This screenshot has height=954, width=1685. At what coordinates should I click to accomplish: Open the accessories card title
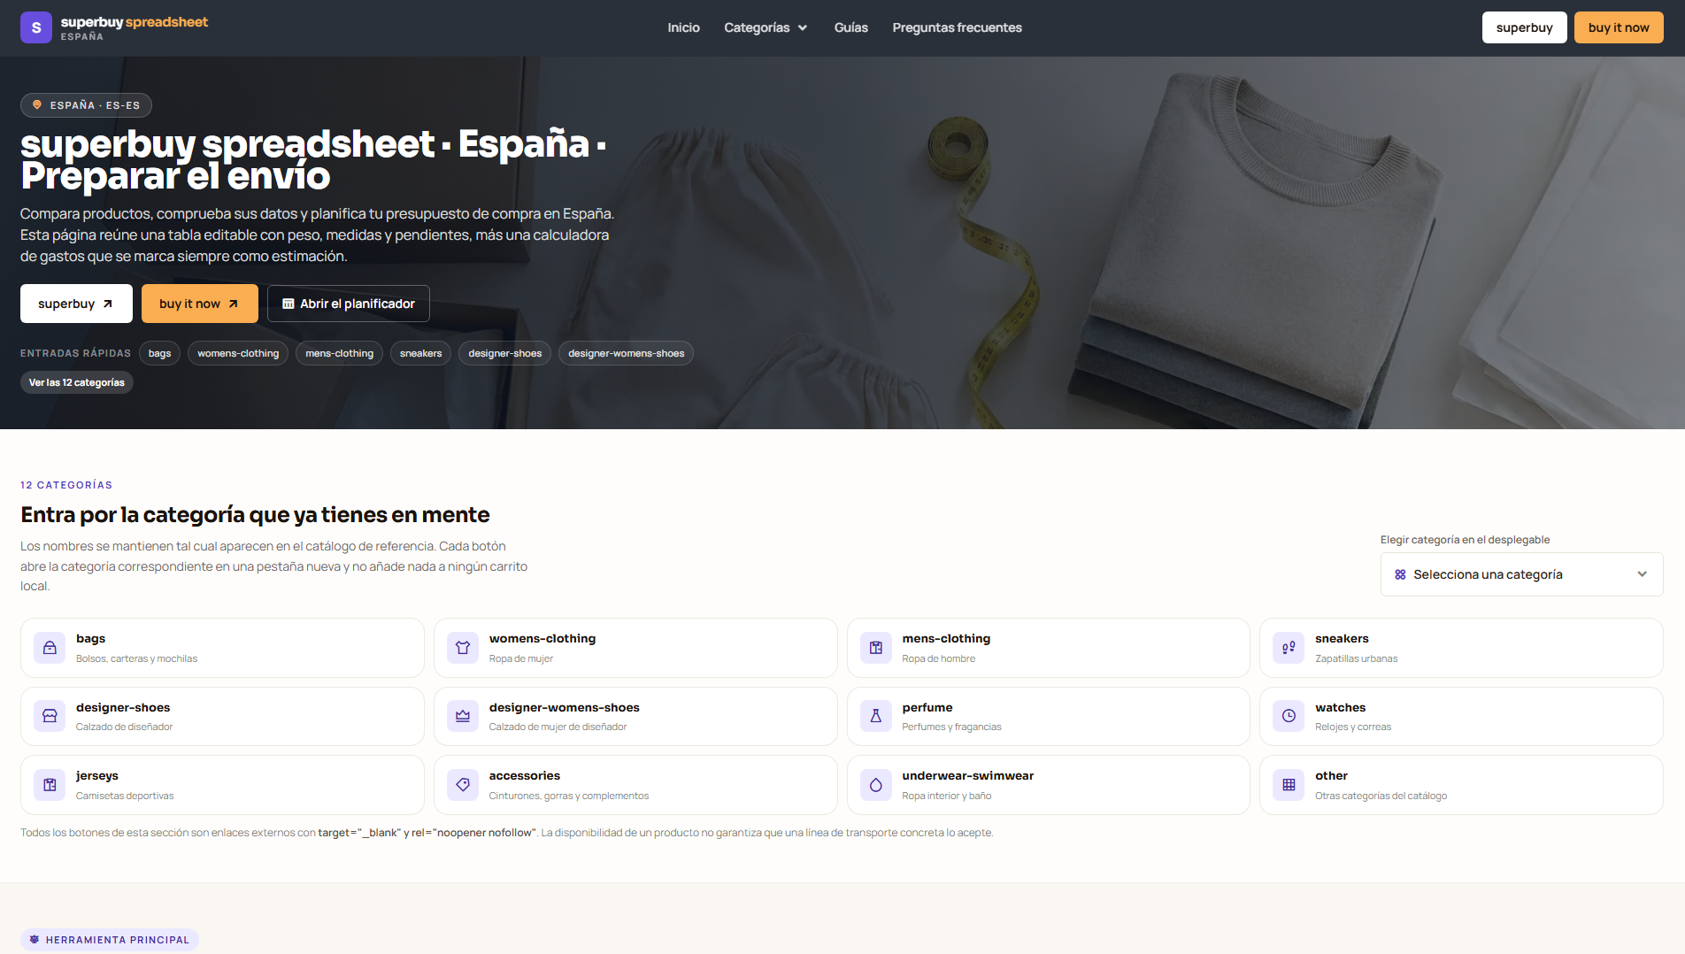click(x=525, y=775)
